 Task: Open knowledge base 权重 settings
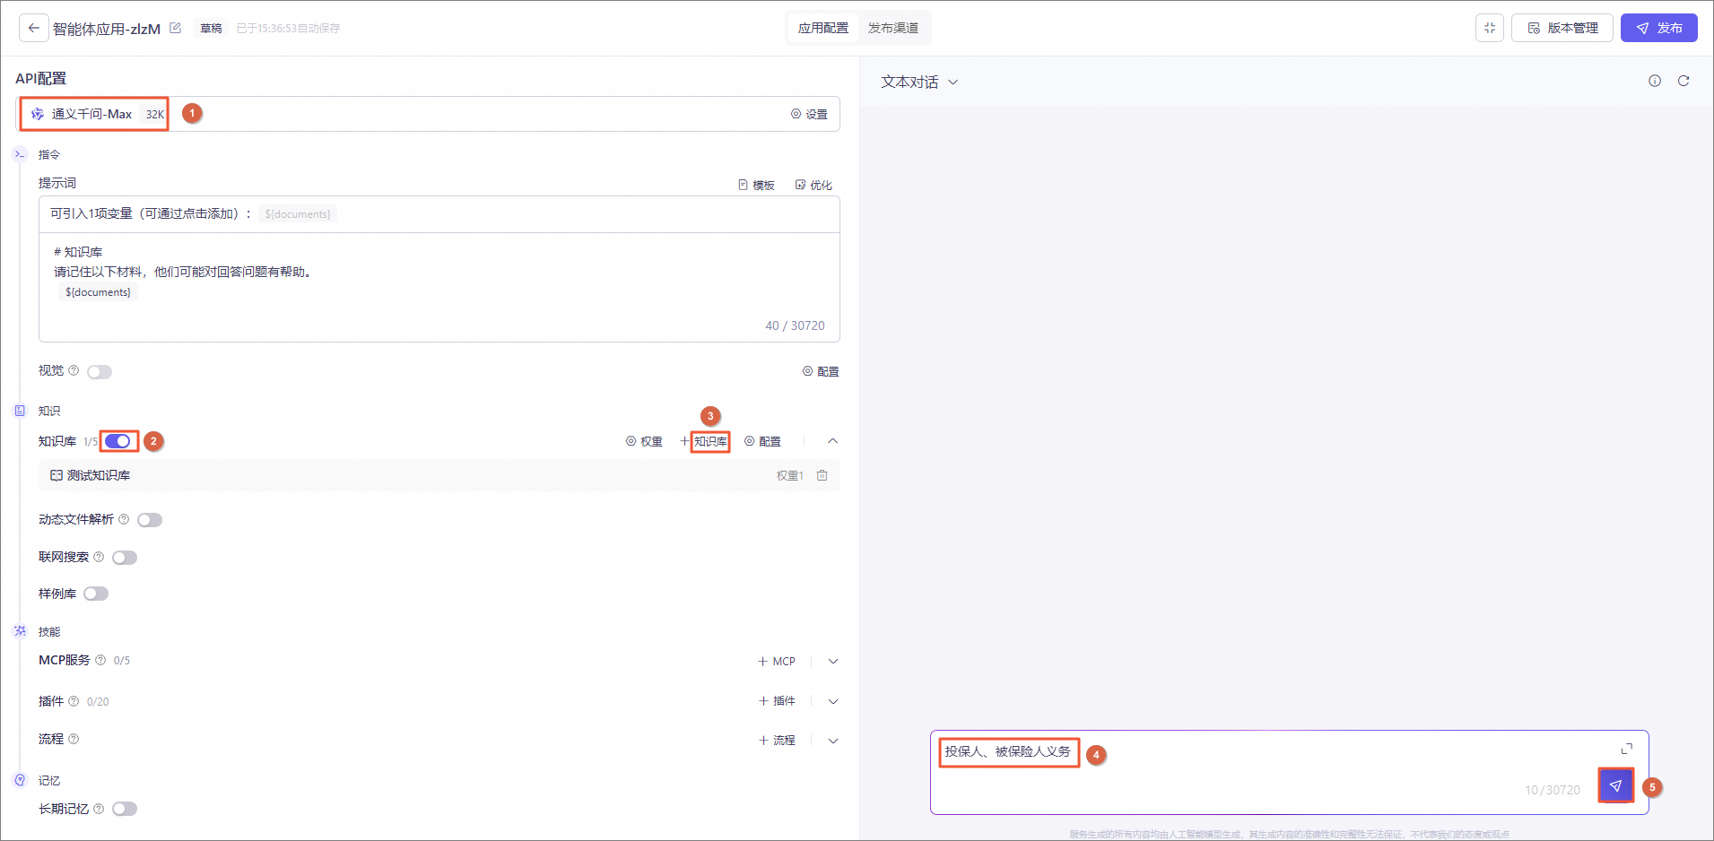644,441
